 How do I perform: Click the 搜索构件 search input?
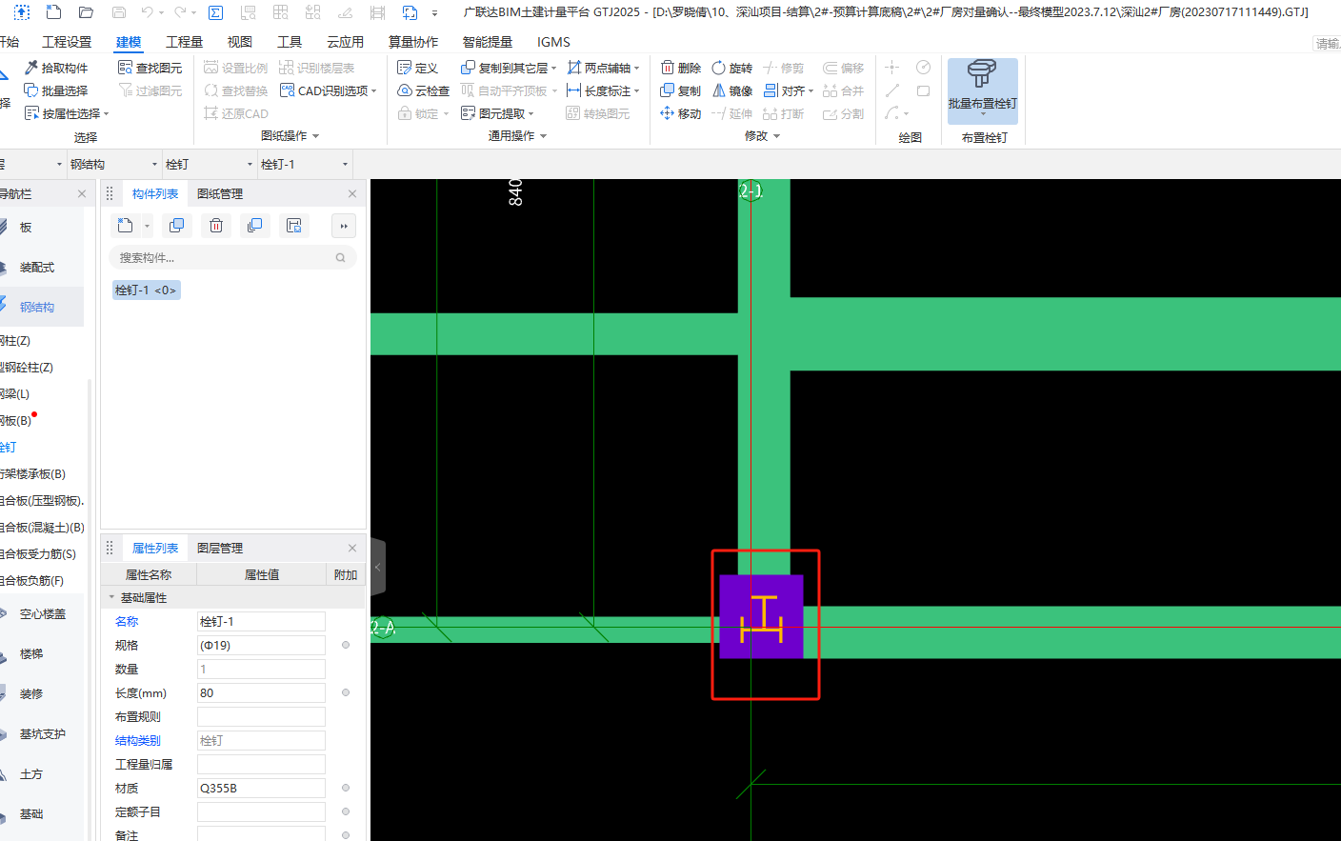pyautogui.click(x=232, y=257)
